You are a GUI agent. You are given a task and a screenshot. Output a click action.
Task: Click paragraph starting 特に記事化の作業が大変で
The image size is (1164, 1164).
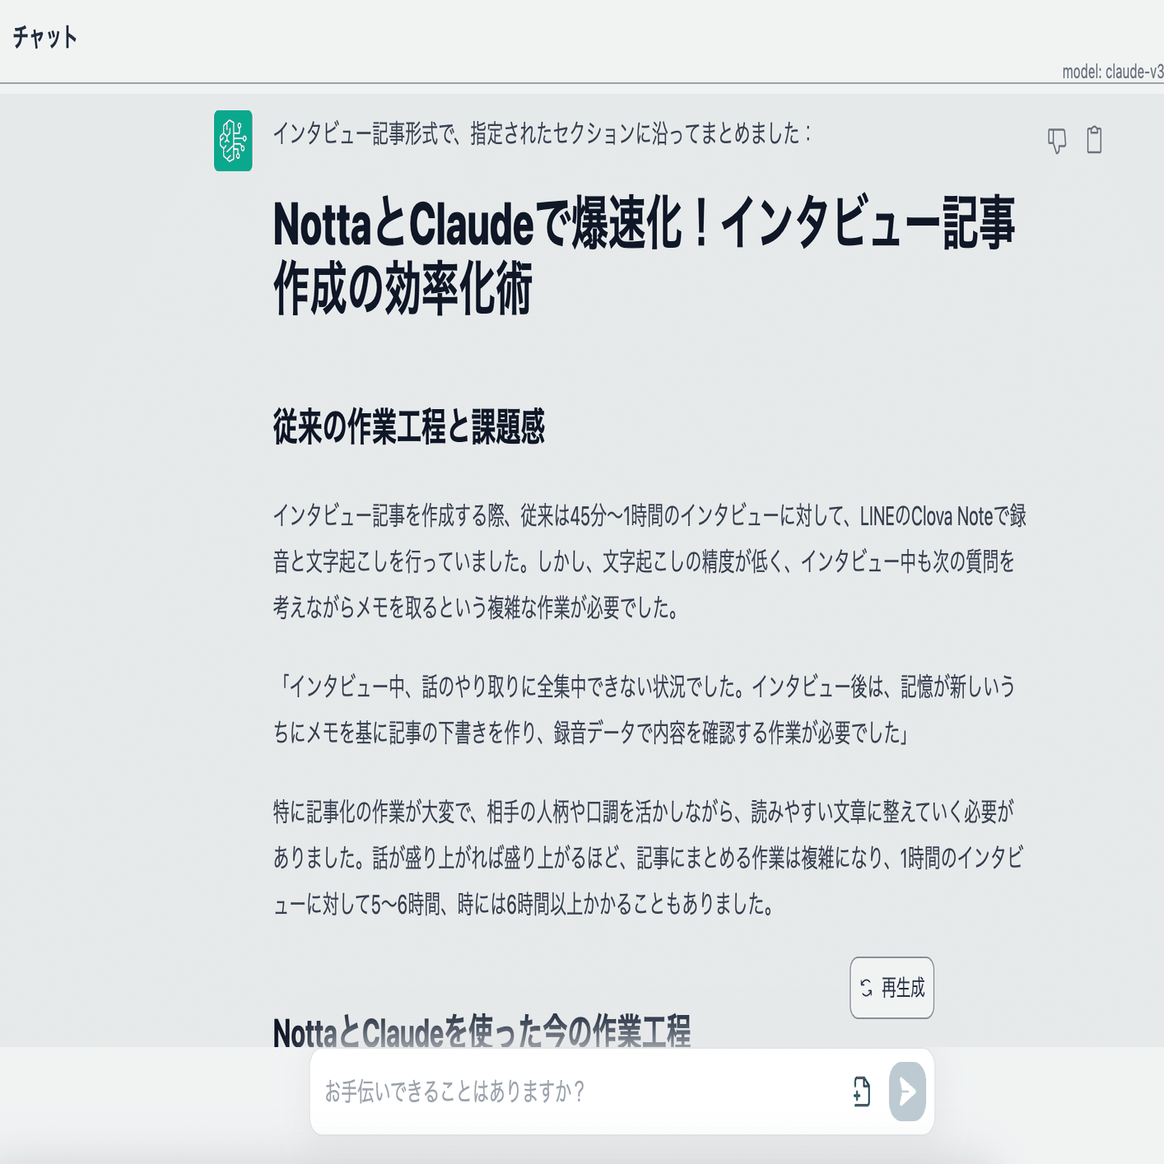click(x=648, y=858)
